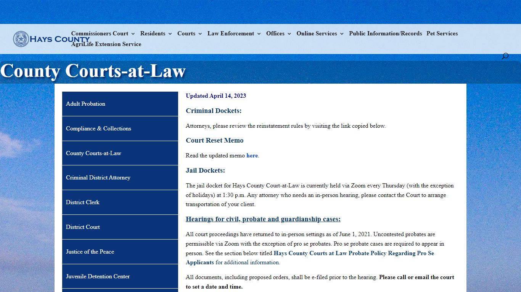Click the Hays County seal logo
This screenshot has width=521, height=292.
[21, 39]
